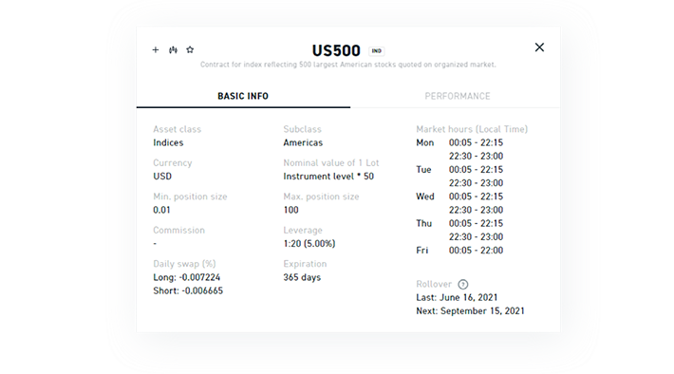
Task: Click the 'Indices' asset class value
Action: pos(168,142)
